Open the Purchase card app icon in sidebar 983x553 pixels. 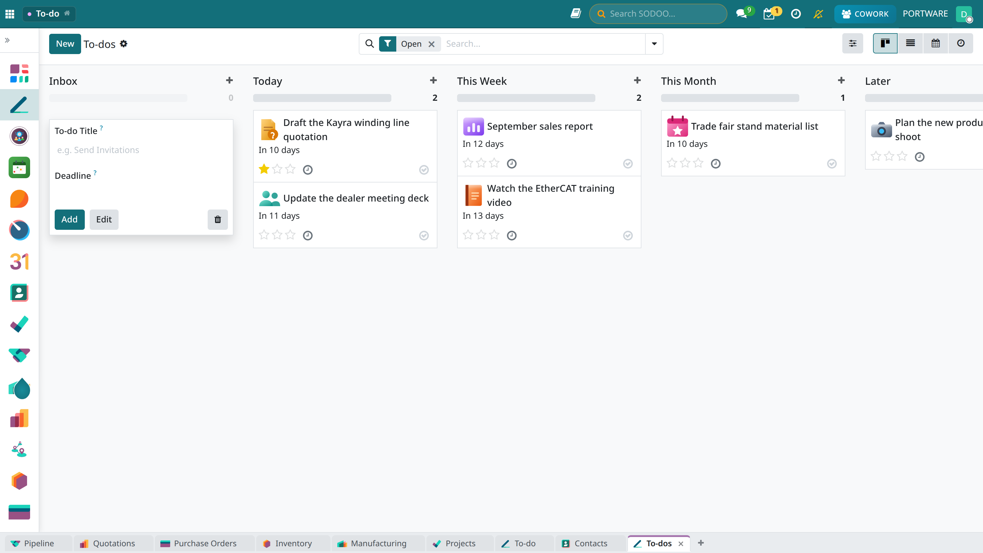point(19,512)
